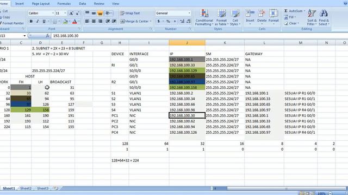Click the Insert Function fx icon
The height and width of the screenshot is (195, 348).
[47, 36]
